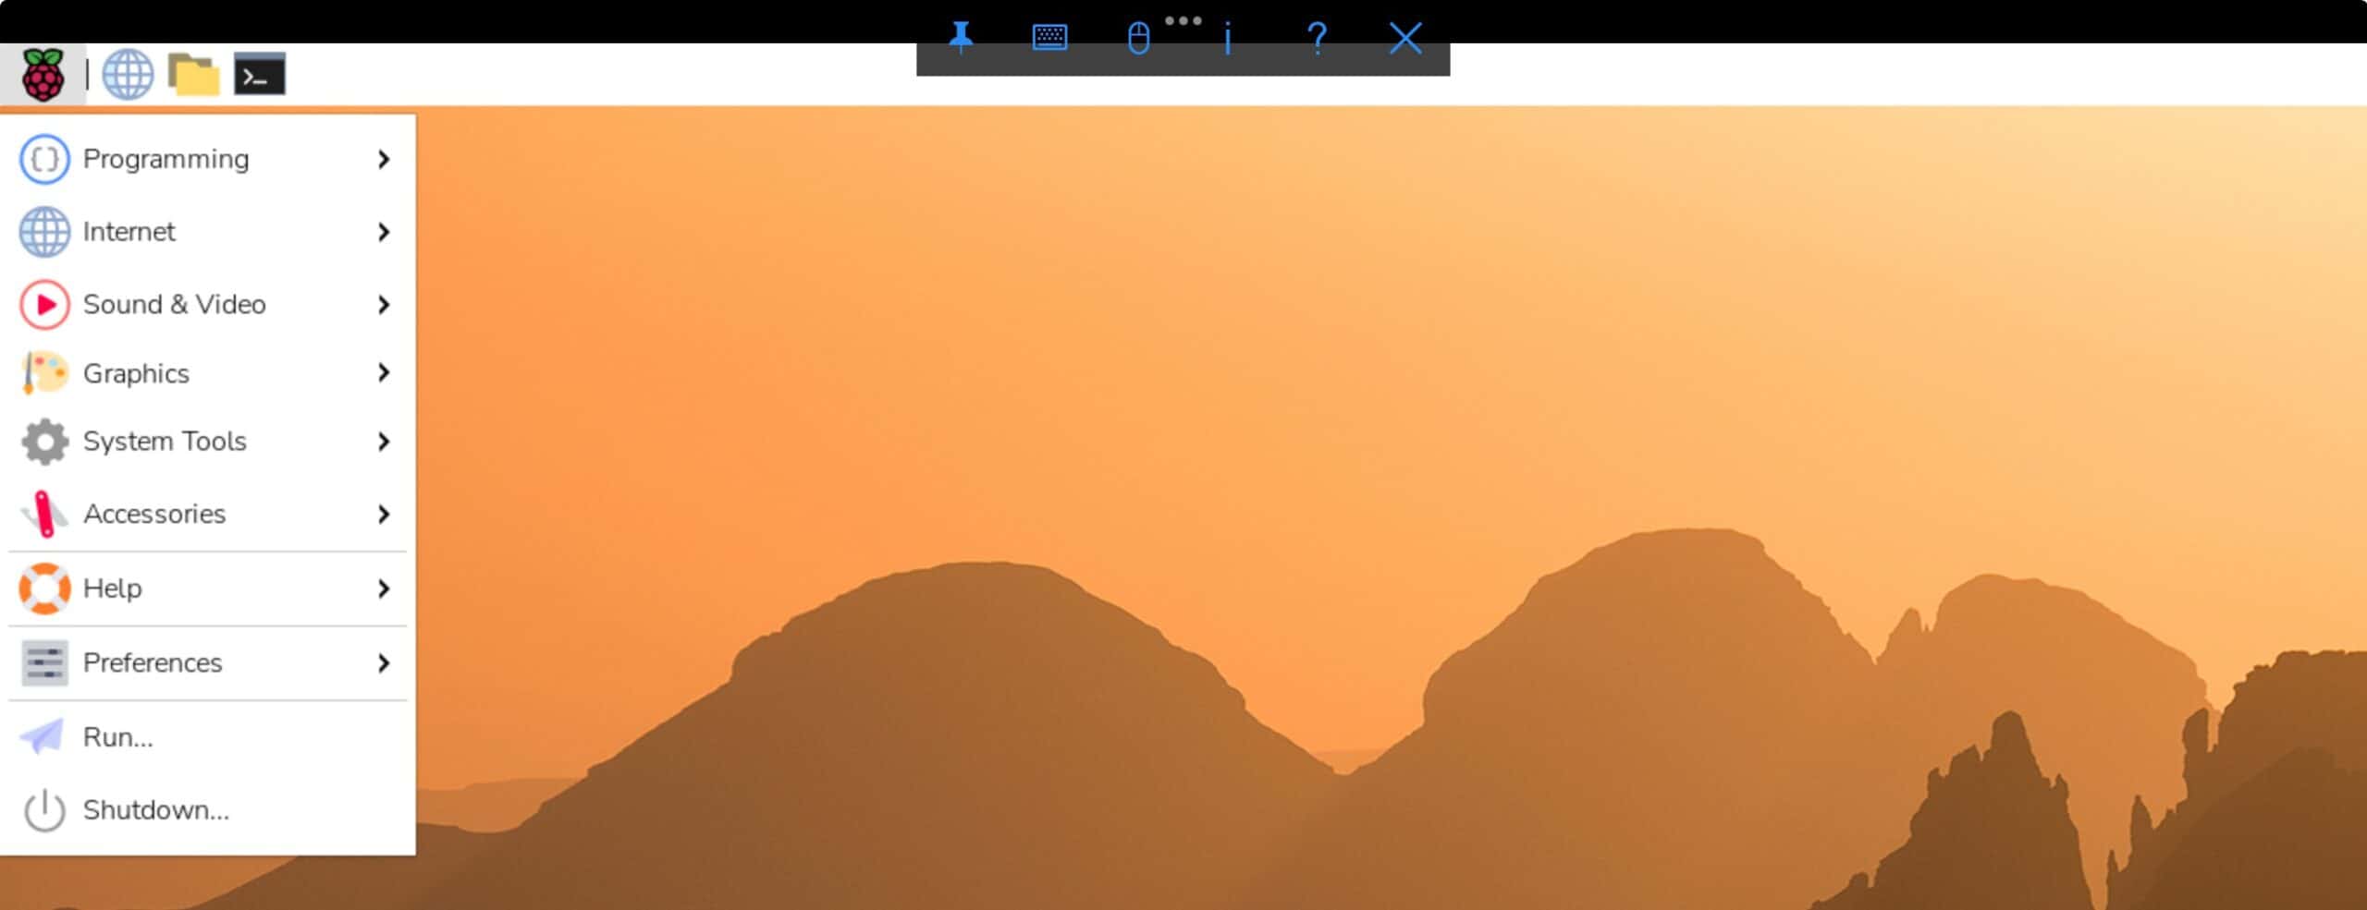Expand the Preferences submenu arrow
The image size is (2367, 910).
384,663
